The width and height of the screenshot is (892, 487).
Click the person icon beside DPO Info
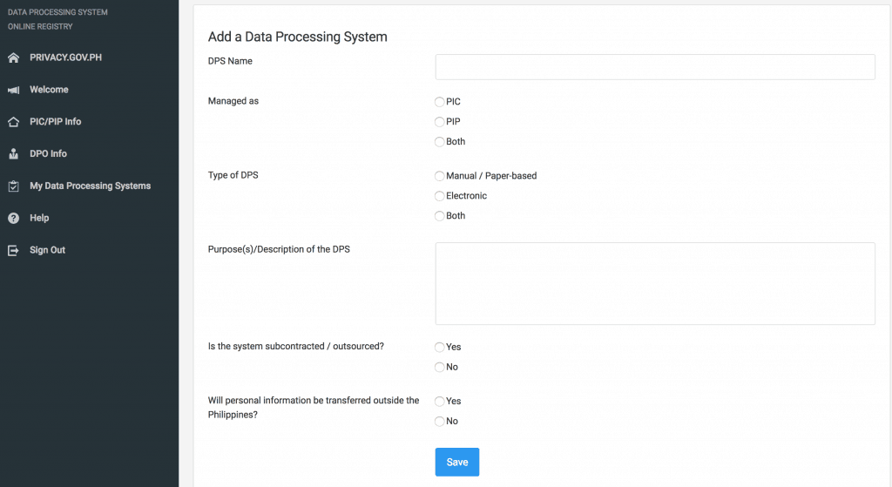13,154
